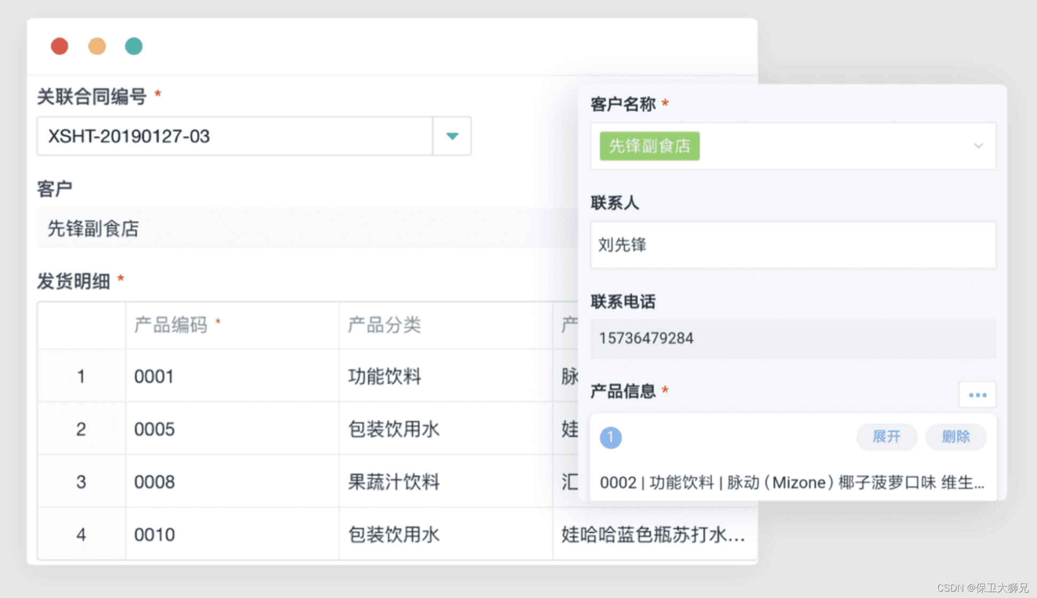Expand the customer name dropdown chevron

point(978,146)
